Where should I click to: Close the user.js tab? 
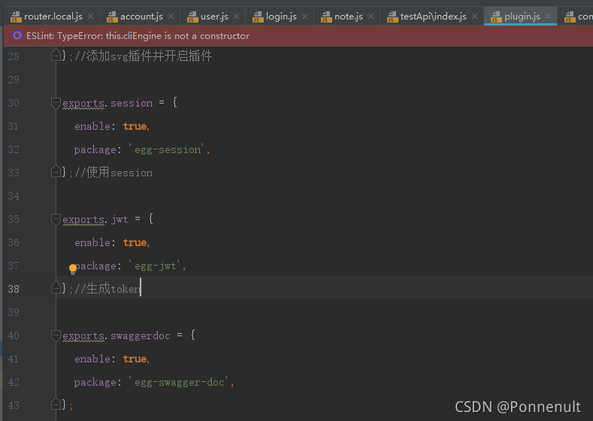[236, 17]
